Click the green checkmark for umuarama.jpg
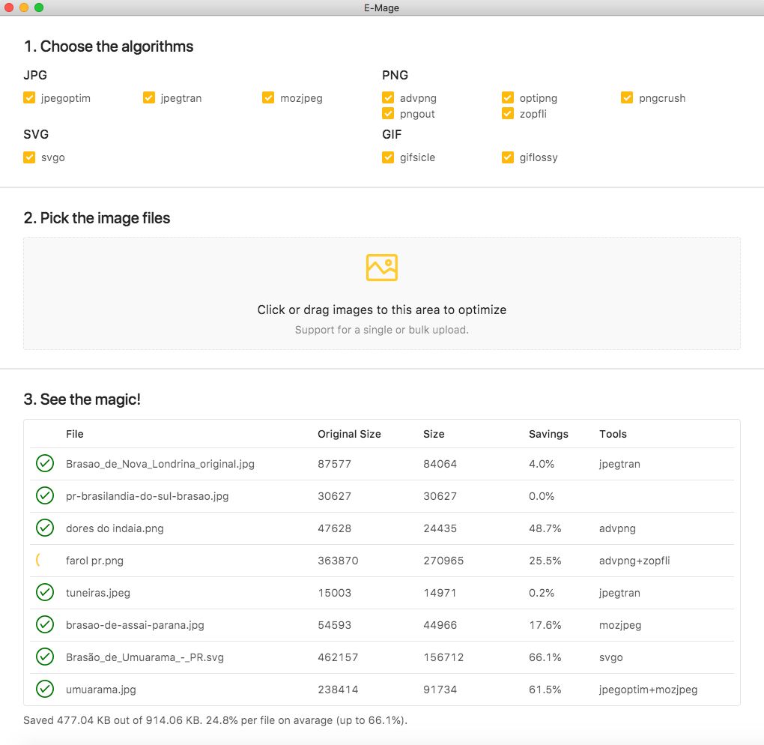Screen dimensions: 764x745 pyautogui.click(x=45, y=689)
